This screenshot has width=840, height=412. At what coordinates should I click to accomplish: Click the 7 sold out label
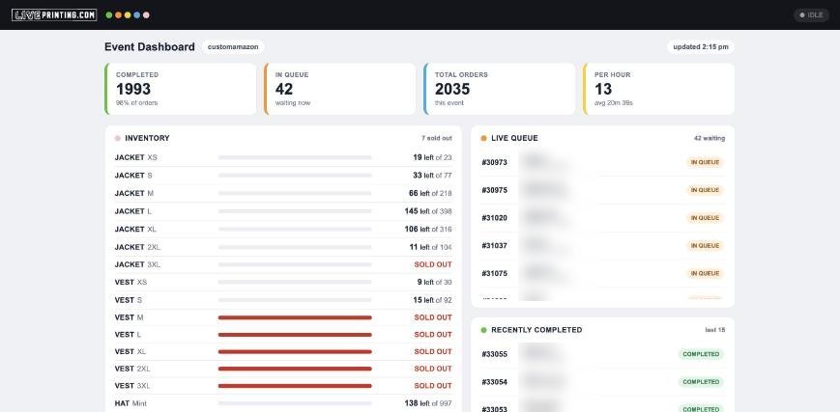[x=437, y=138]
